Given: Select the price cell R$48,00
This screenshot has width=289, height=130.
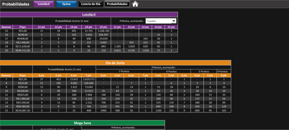Looking at the screenshot, I should point(23,35).
